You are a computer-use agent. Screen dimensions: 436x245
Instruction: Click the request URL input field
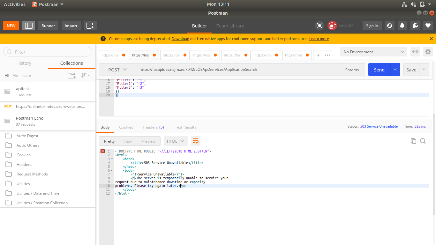click(237, 70)
